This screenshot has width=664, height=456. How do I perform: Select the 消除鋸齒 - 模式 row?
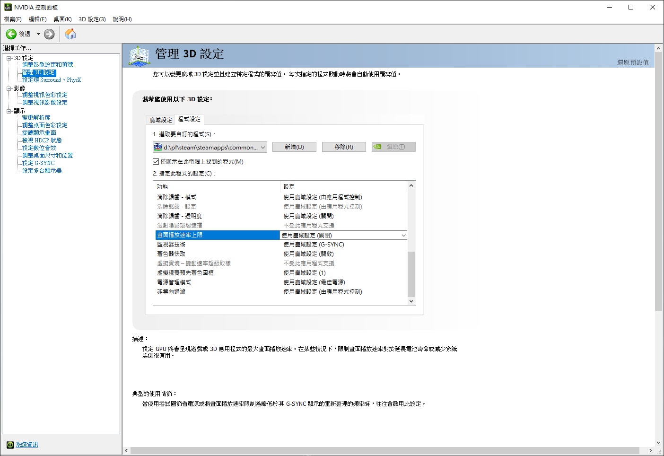(x=280, y=197)
